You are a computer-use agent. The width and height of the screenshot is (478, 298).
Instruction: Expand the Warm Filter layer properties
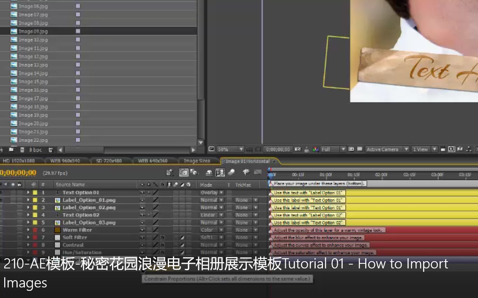pos(28,230)
